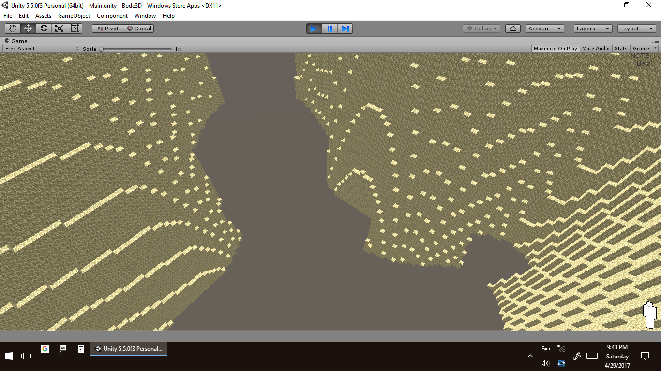This screenshot has width=661, height=371.
Task: Advance one frame with Step button
Action: [345, 29]
